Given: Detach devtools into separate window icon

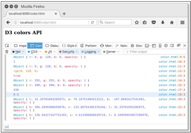Looking at the screenshot, I should point(179,45).
